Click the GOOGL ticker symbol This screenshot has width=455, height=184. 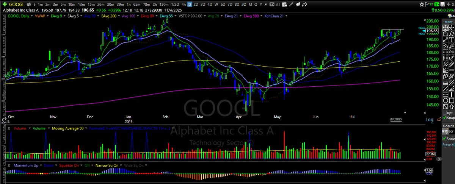(x=17, y=4)
